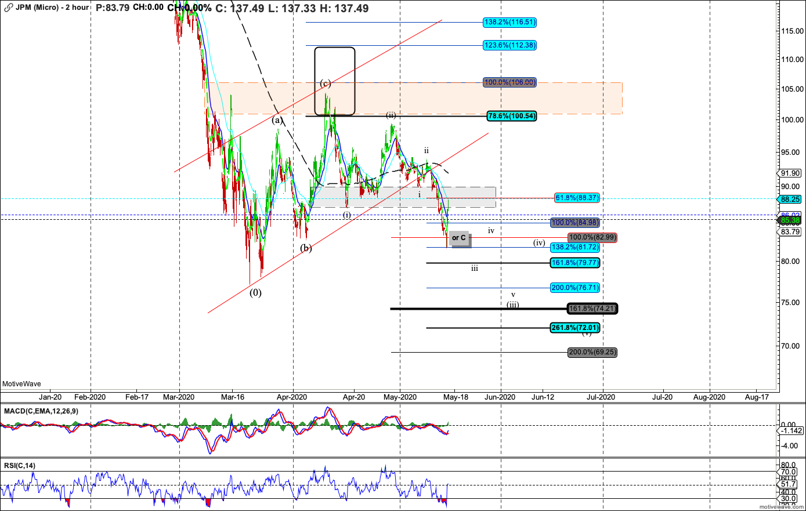
Task: Click the 83.79 price marker on axis
Action: click(x=790, y=231)
